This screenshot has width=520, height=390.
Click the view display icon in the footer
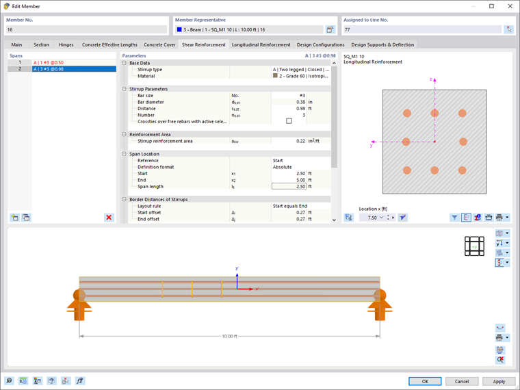[x=51, y=381]
